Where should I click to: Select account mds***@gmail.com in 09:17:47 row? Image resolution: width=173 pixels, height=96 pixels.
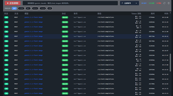coord(80,55)
